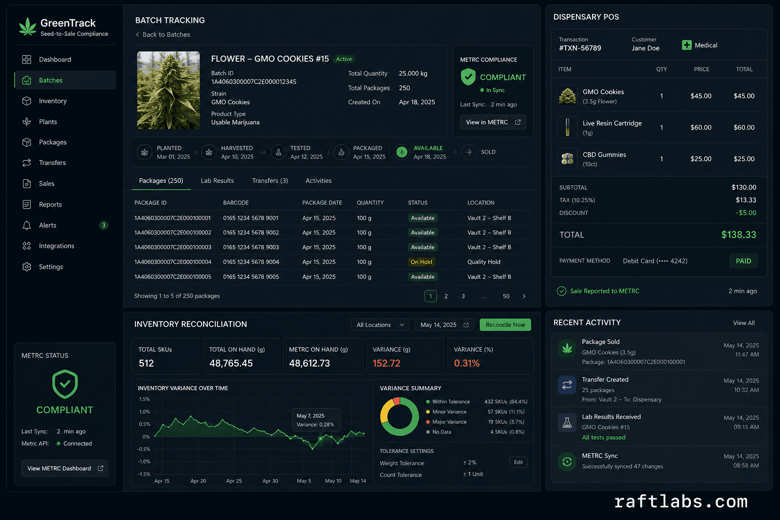Go to page 2 of packages
Image resolution: width=780 pixels, height=520 pixels.
[x=446, y=296]
